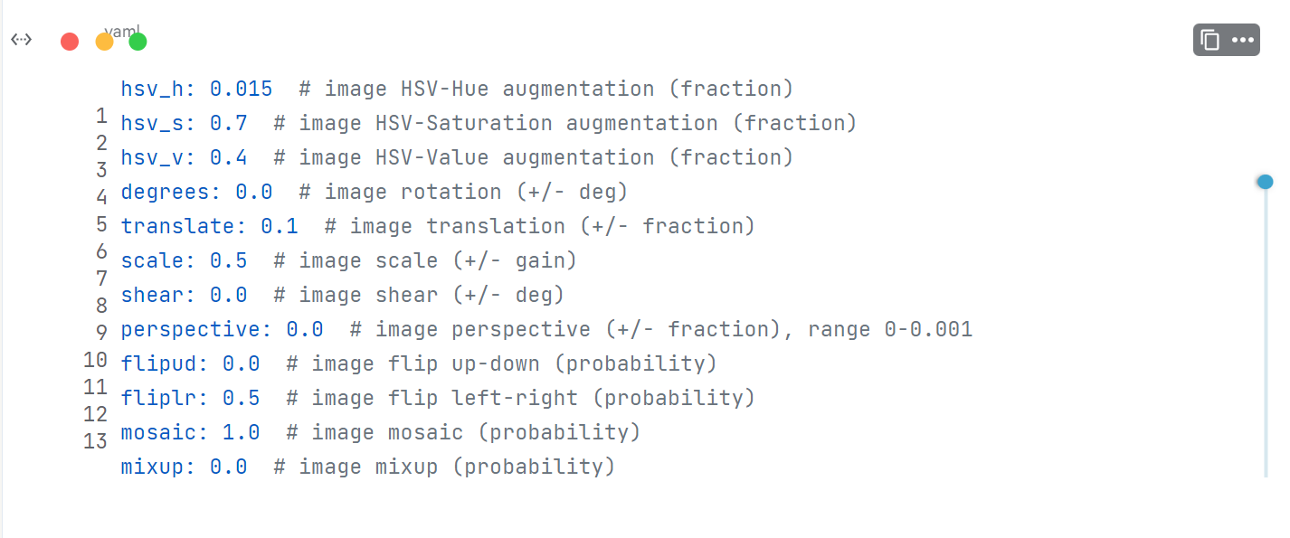The image size is (1290, 538).
Task: Click the scale comment text
Action: click(x=425, y=260)
